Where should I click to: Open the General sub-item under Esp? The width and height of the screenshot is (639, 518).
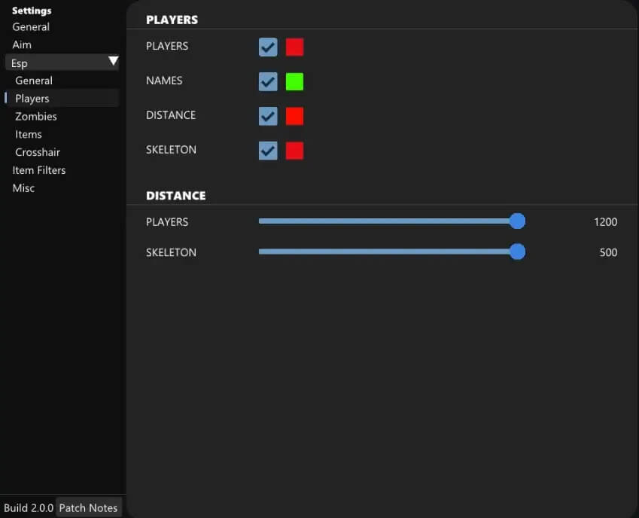tap(34, 81)
